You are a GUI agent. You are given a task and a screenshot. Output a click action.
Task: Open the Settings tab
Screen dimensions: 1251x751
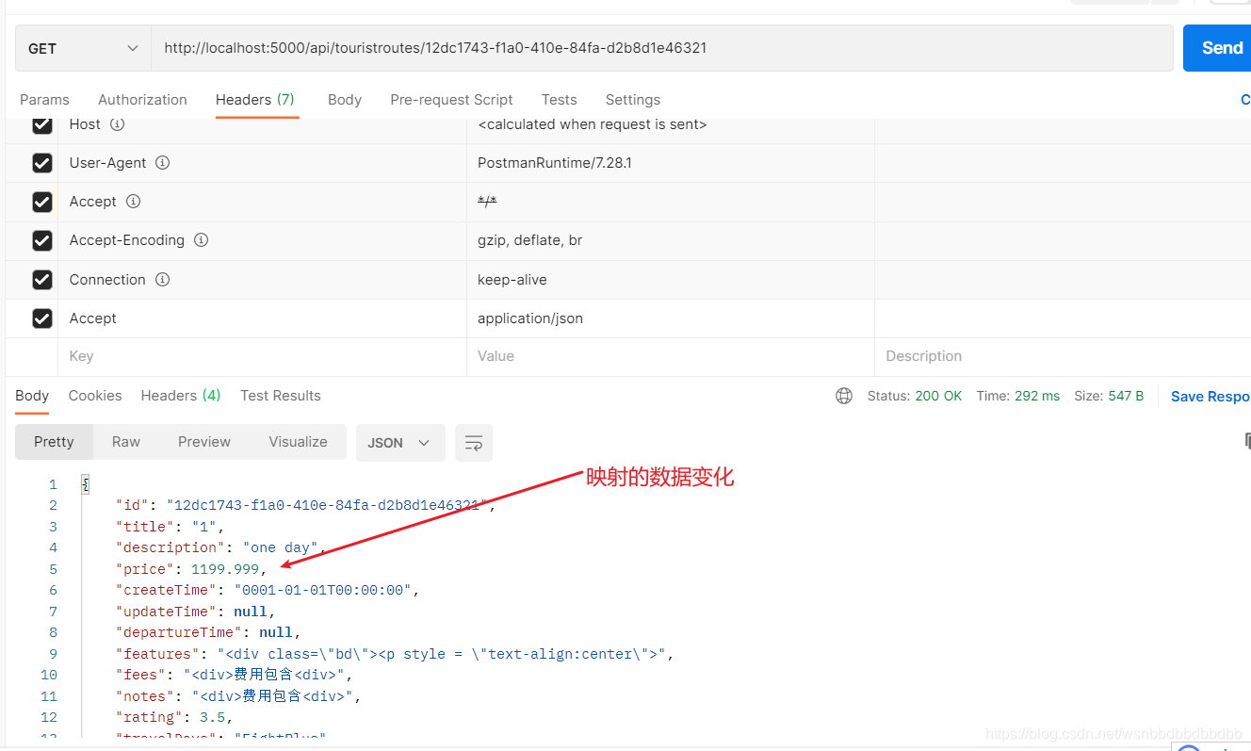click(633, 100)
